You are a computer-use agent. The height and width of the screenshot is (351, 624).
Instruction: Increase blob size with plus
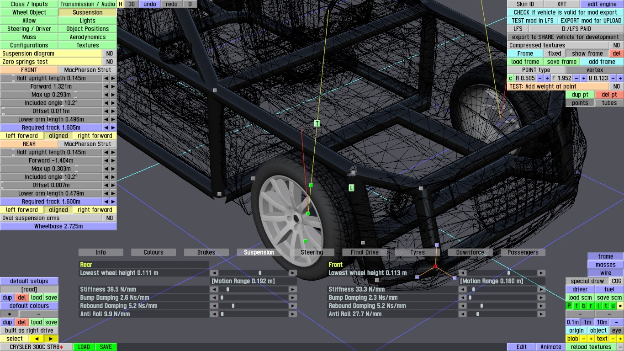click(x=591, y=339)
